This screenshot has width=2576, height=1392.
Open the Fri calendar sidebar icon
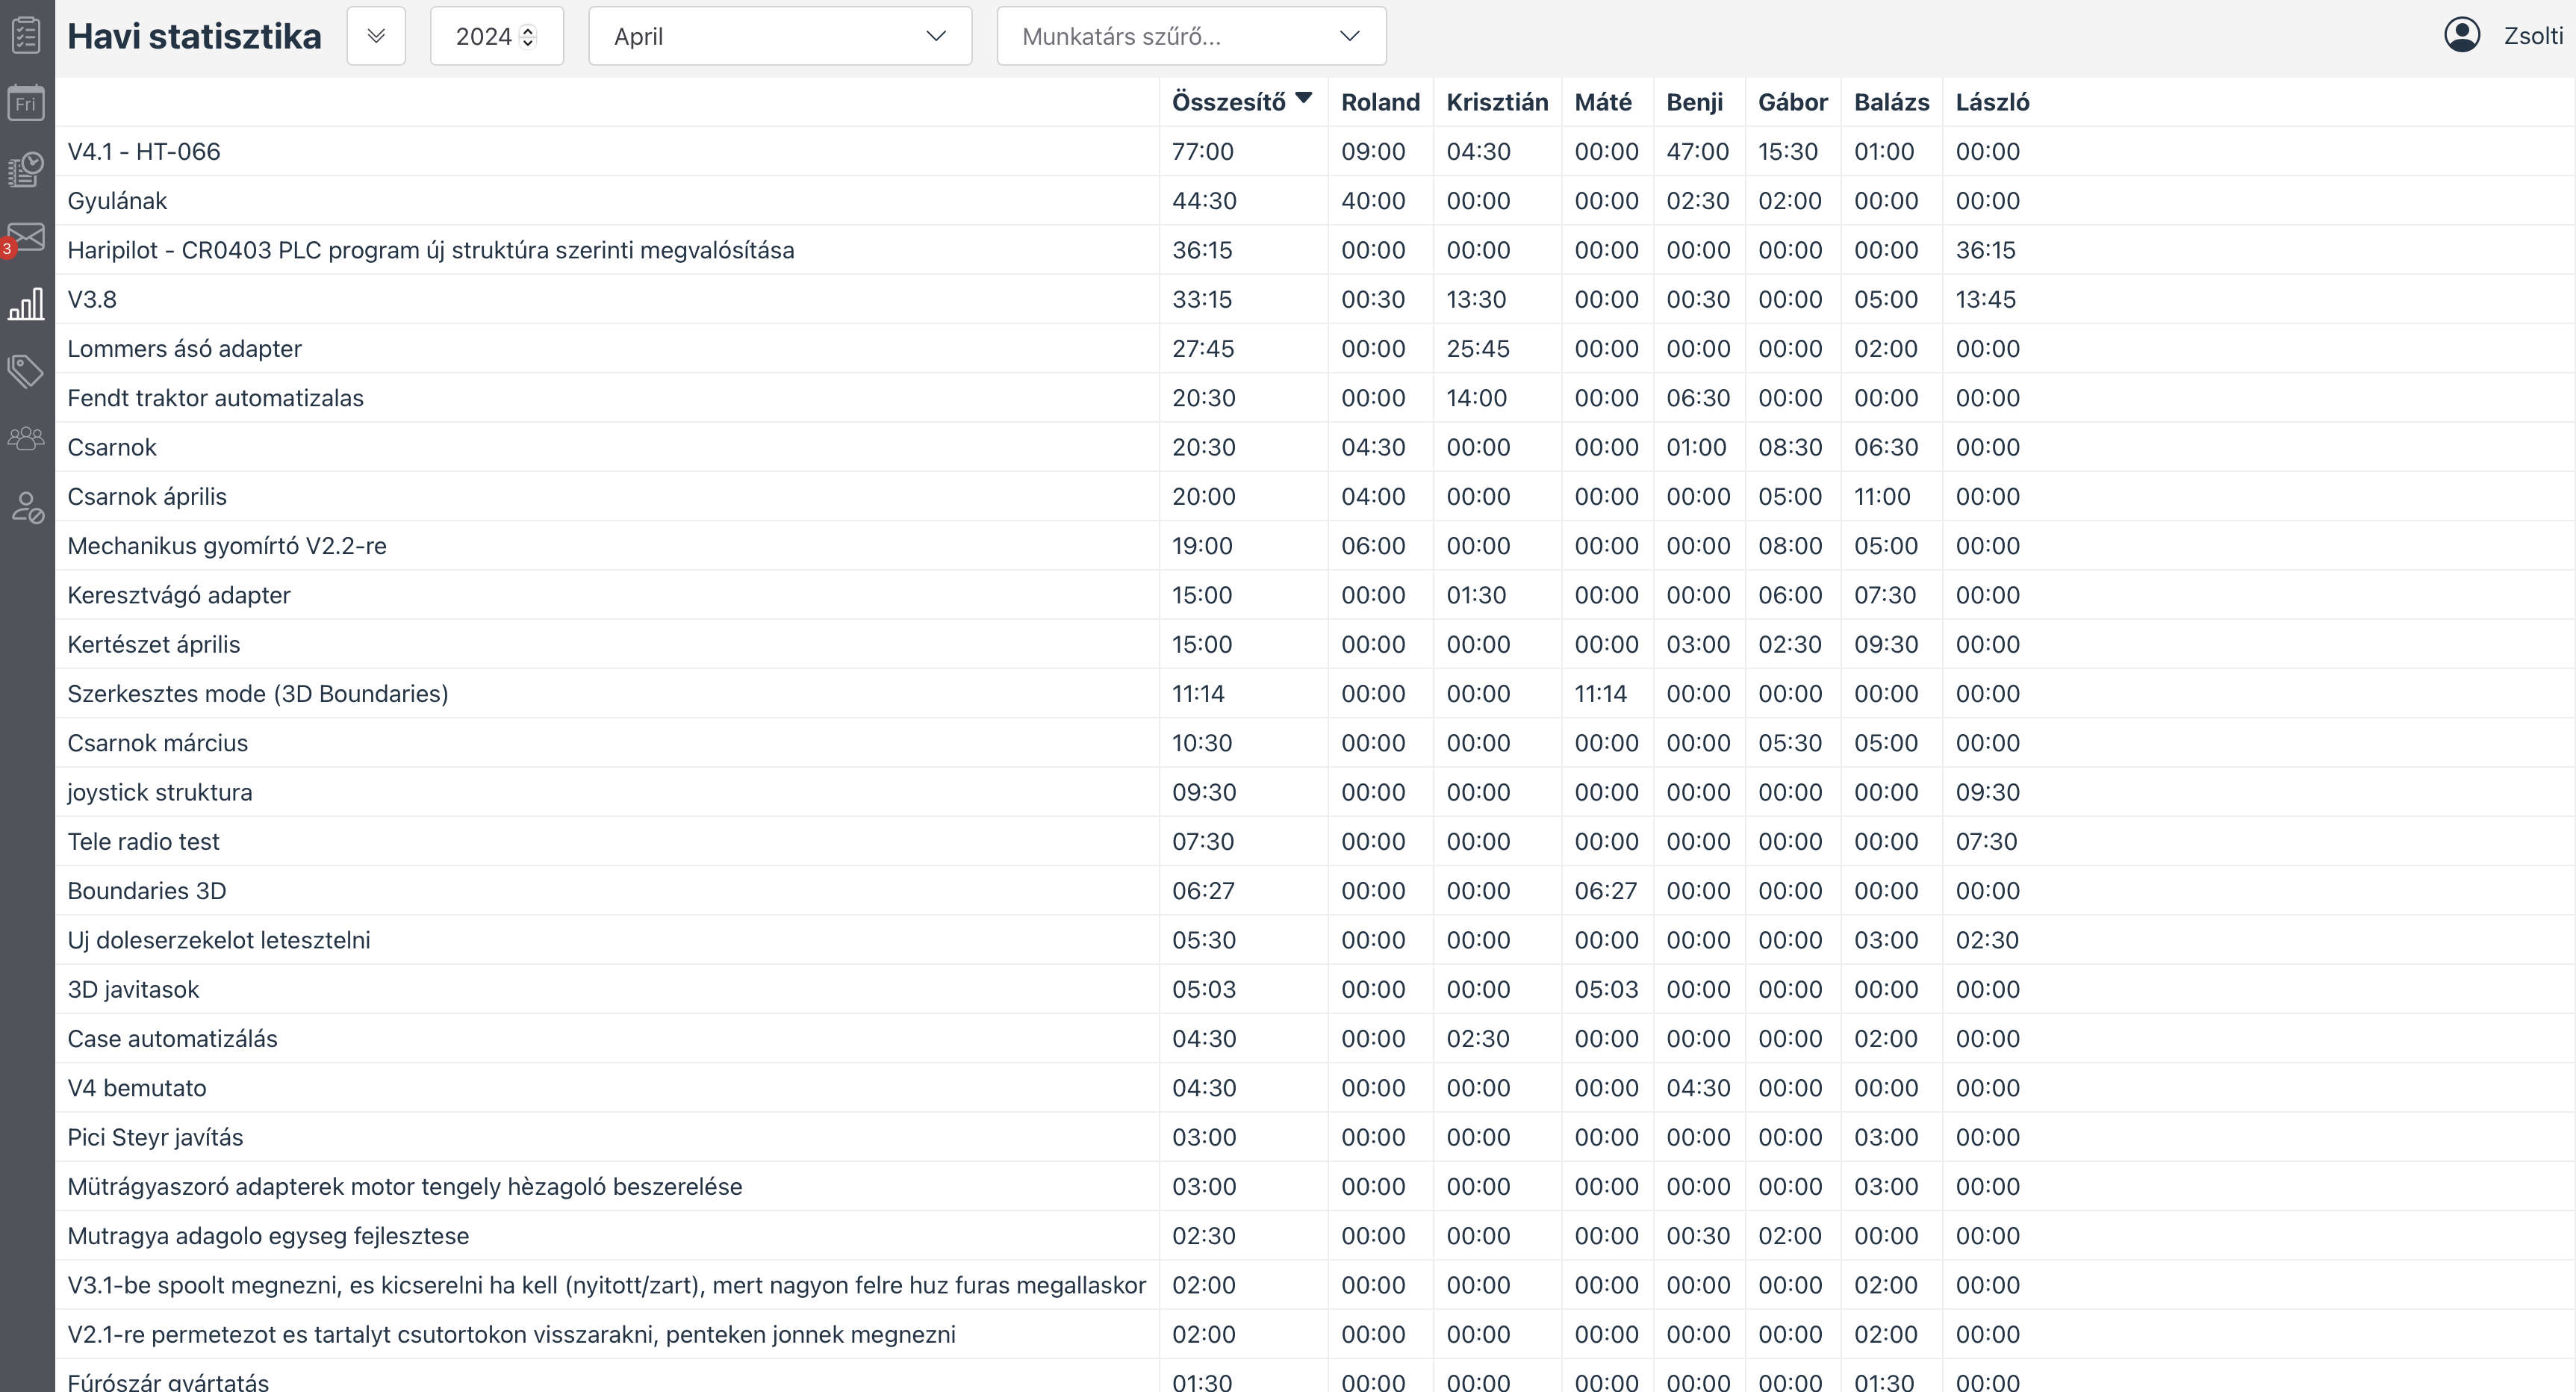(x=26, y=103)
